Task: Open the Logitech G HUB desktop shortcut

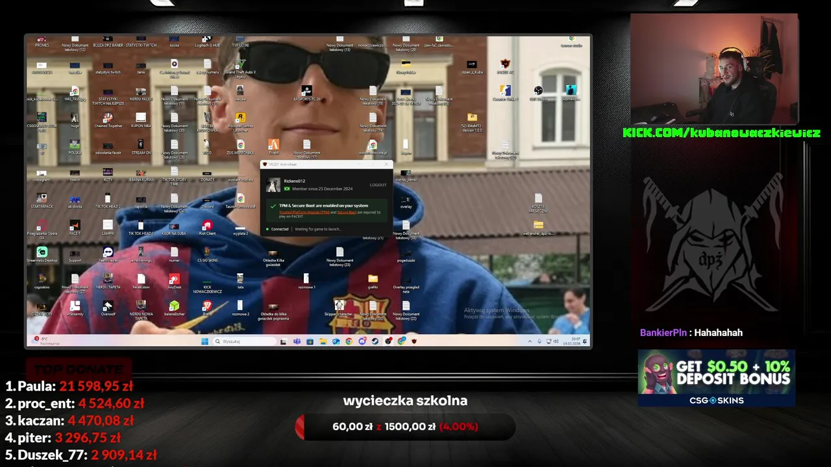Action: pos(206,41)
